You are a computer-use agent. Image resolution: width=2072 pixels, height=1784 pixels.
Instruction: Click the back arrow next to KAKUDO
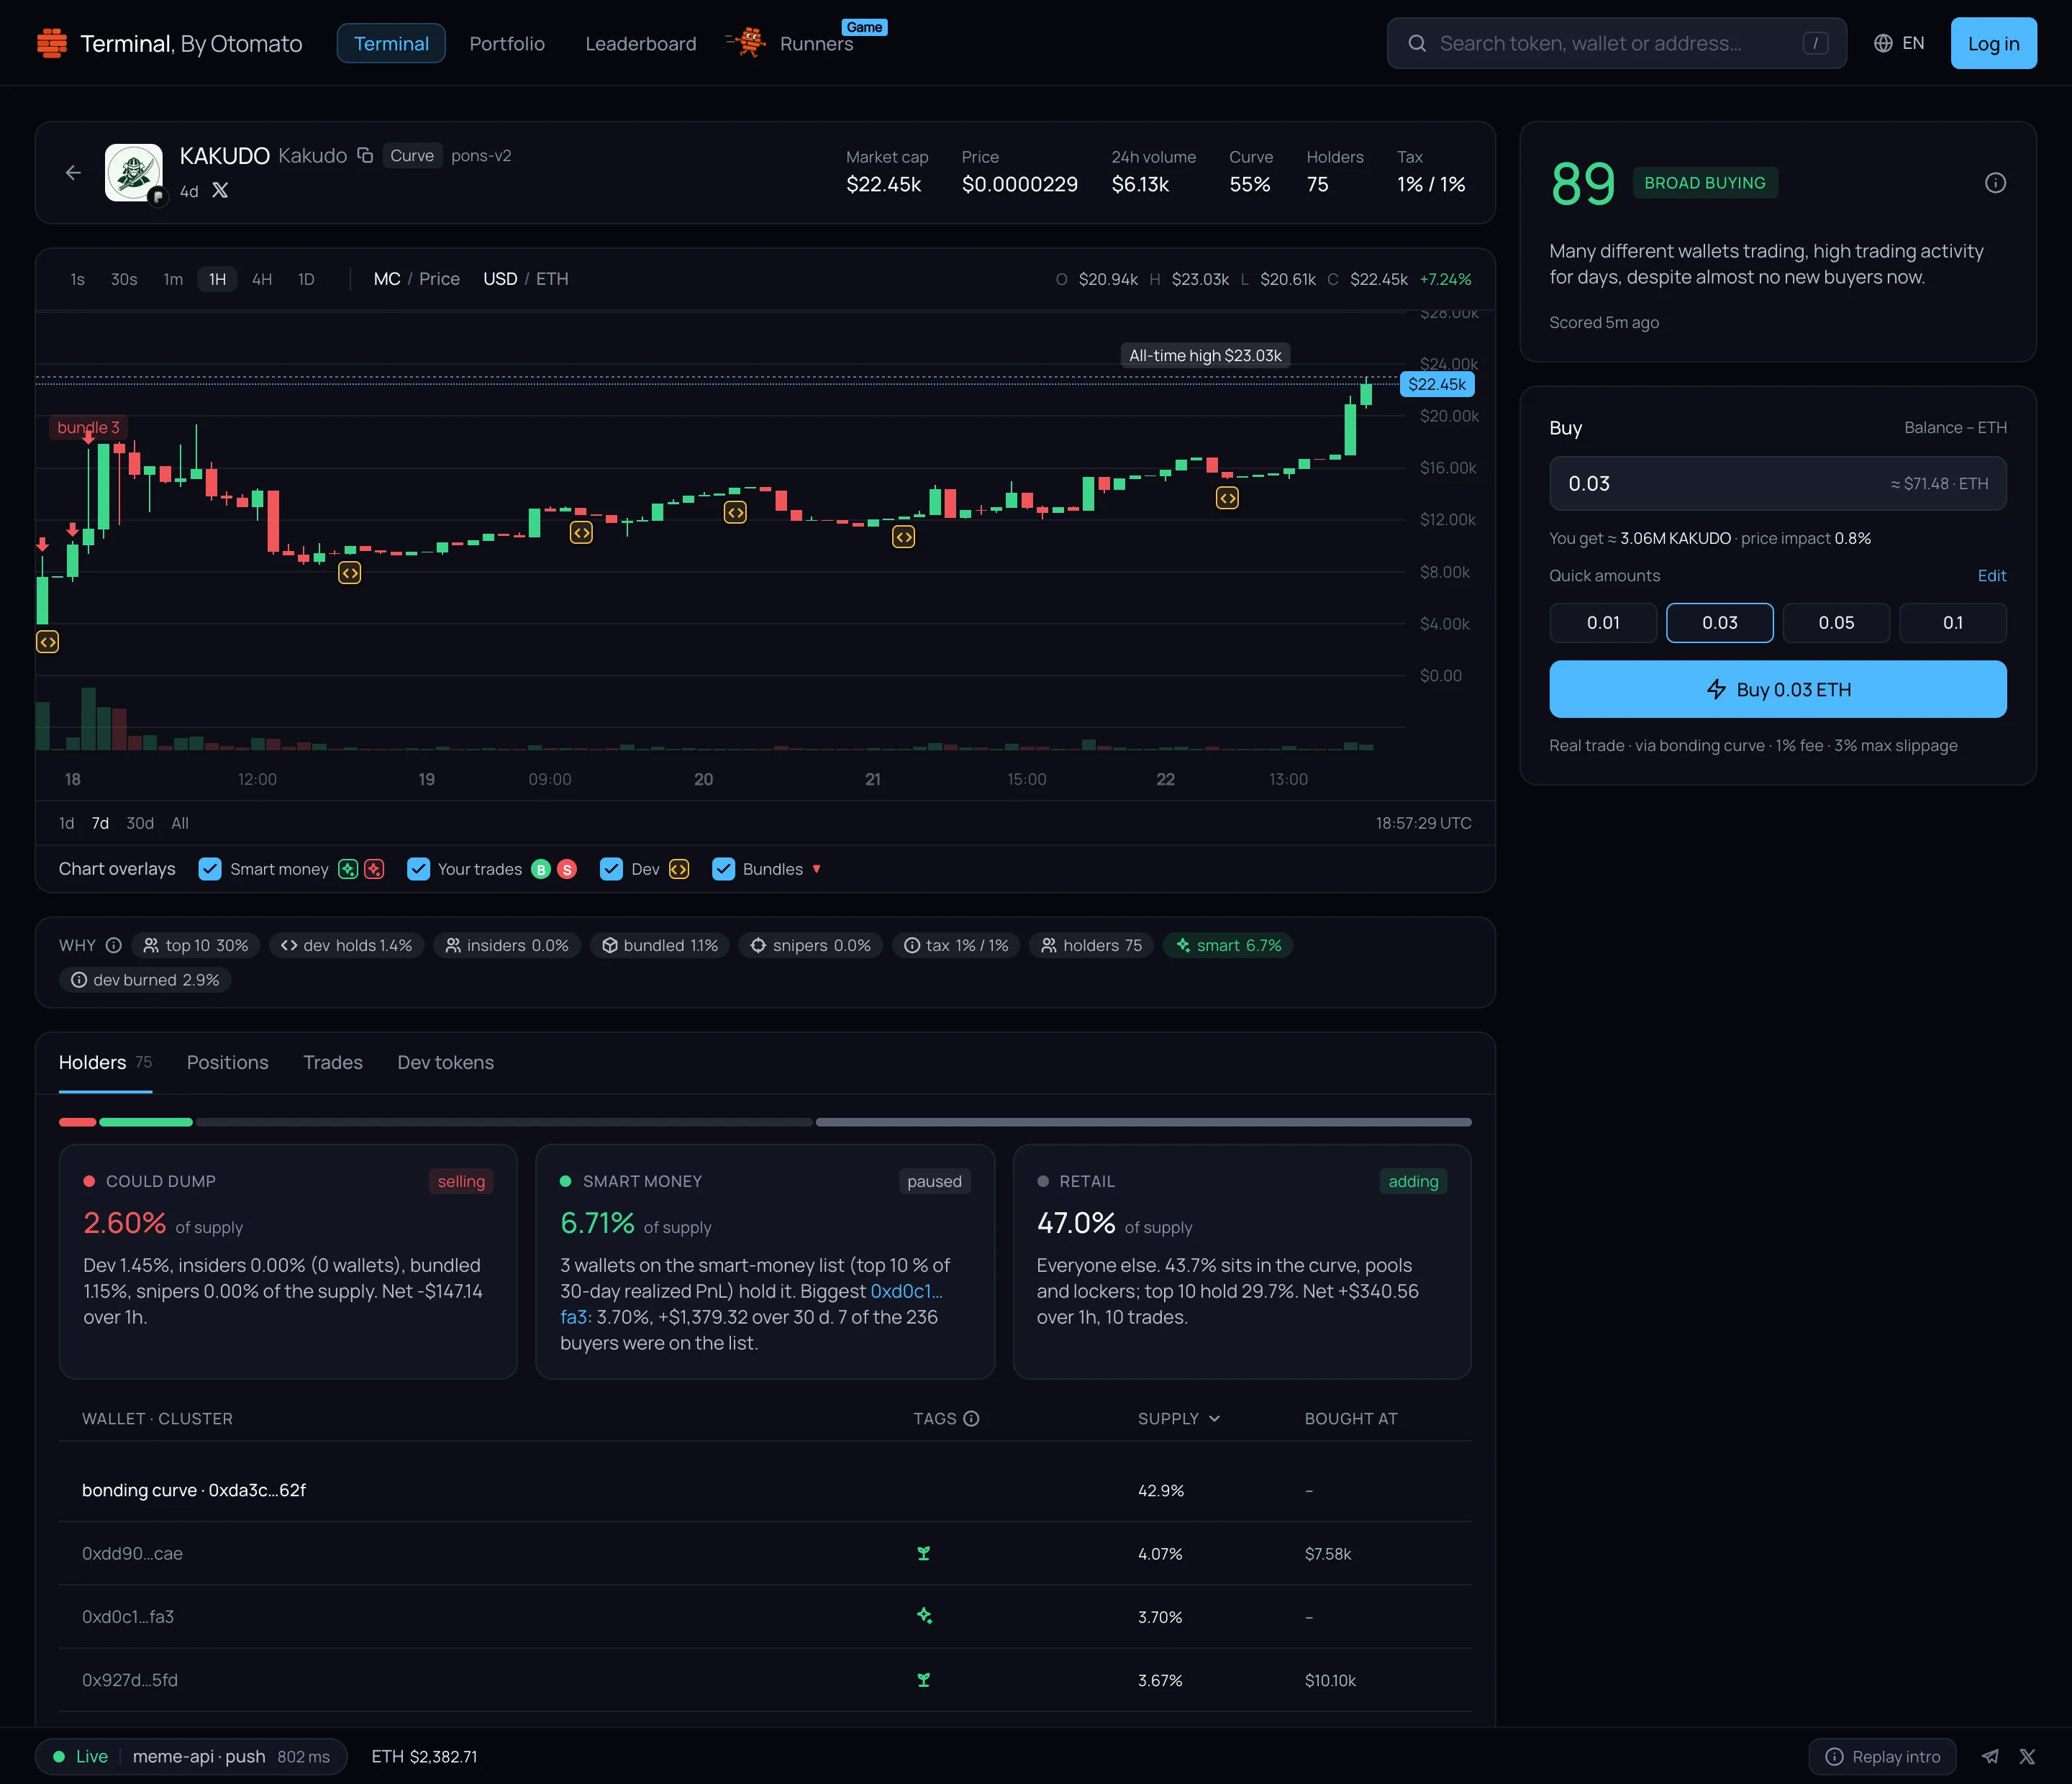click(x=73, y=173)
